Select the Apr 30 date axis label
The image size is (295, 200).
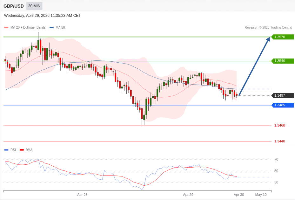[239, 195]
